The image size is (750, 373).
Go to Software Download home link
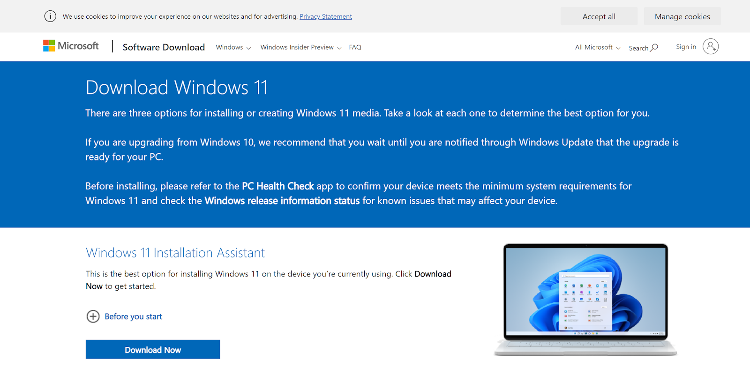tap(164, 47)
